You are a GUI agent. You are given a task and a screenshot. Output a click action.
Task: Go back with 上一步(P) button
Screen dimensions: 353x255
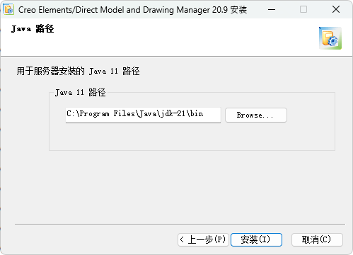tap(203, 239)
